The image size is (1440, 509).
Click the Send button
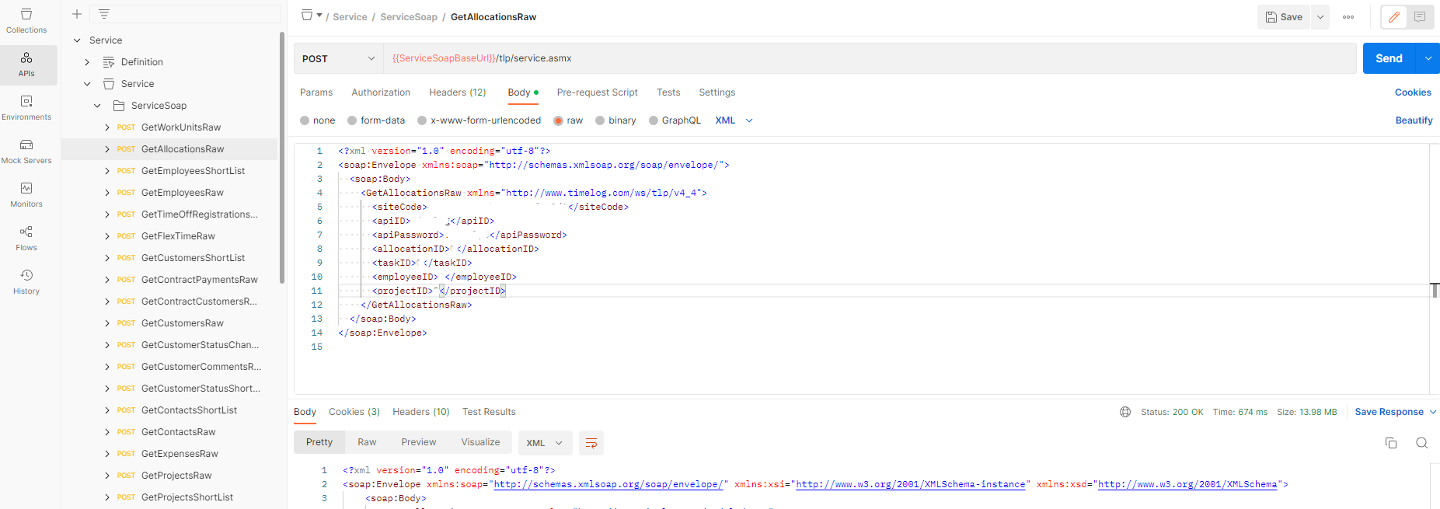(1389, 58)
